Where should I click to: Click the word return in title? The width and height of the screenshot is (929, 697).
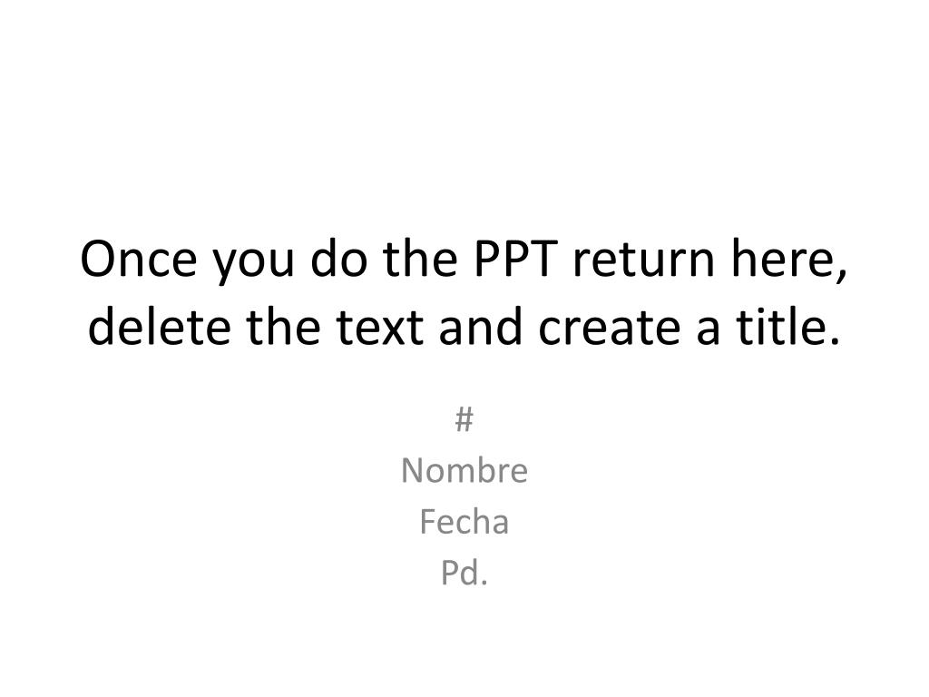pos(644,260)
